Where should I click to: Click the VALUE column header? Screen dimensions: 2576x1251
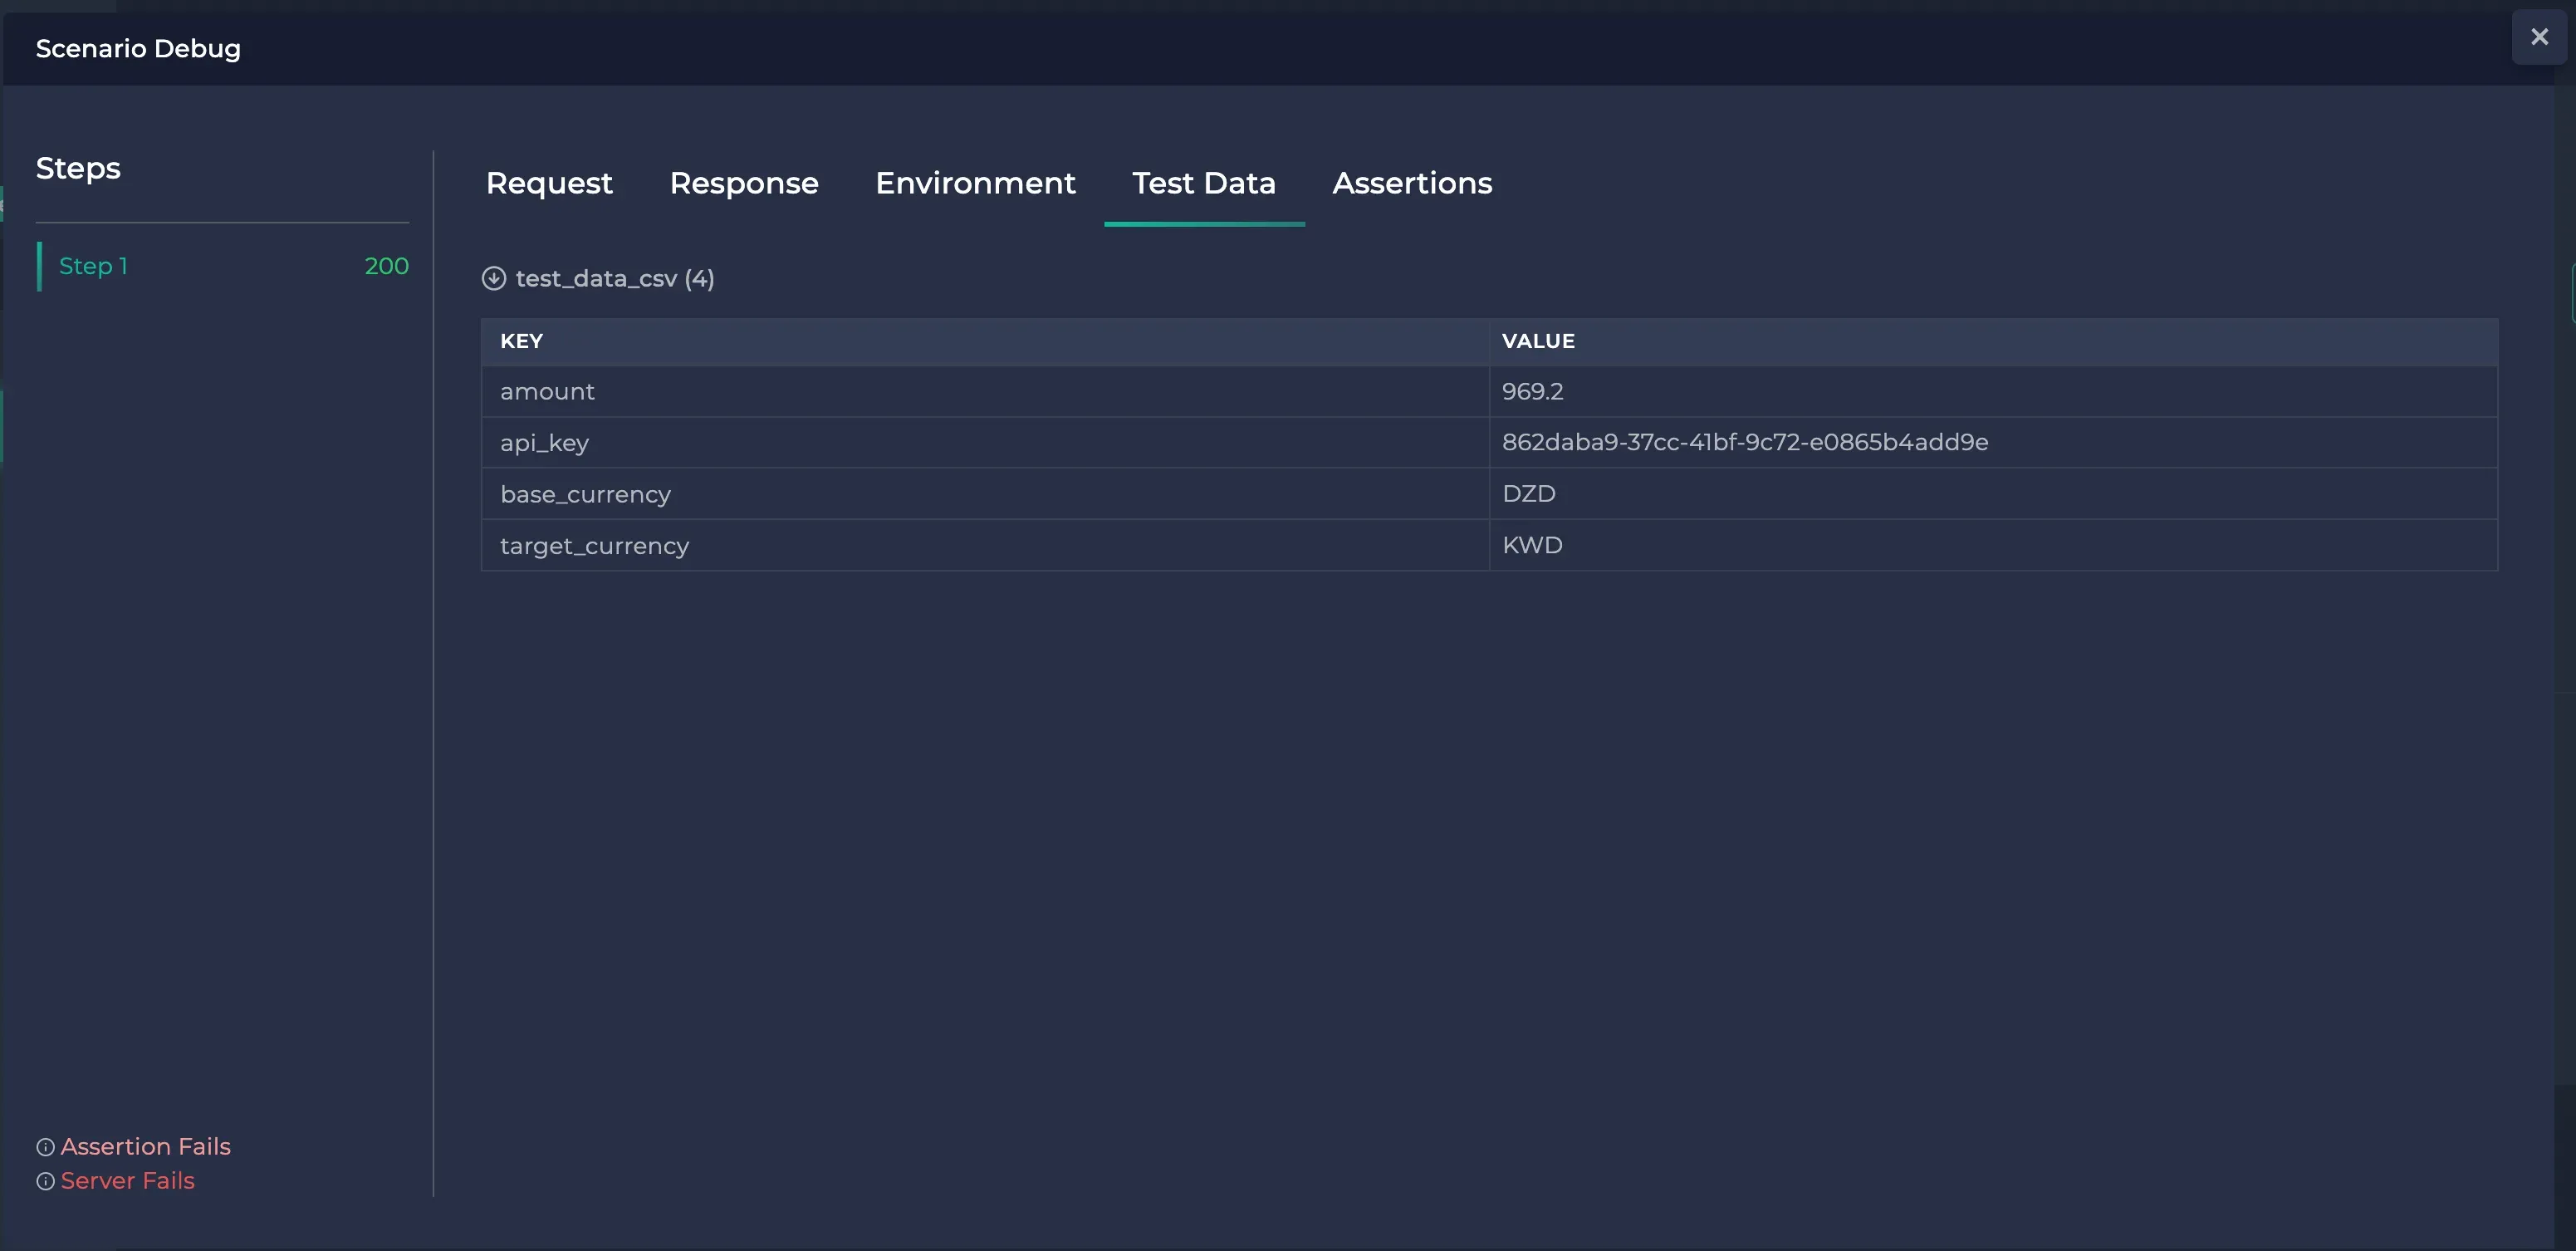pos(1538,341)
